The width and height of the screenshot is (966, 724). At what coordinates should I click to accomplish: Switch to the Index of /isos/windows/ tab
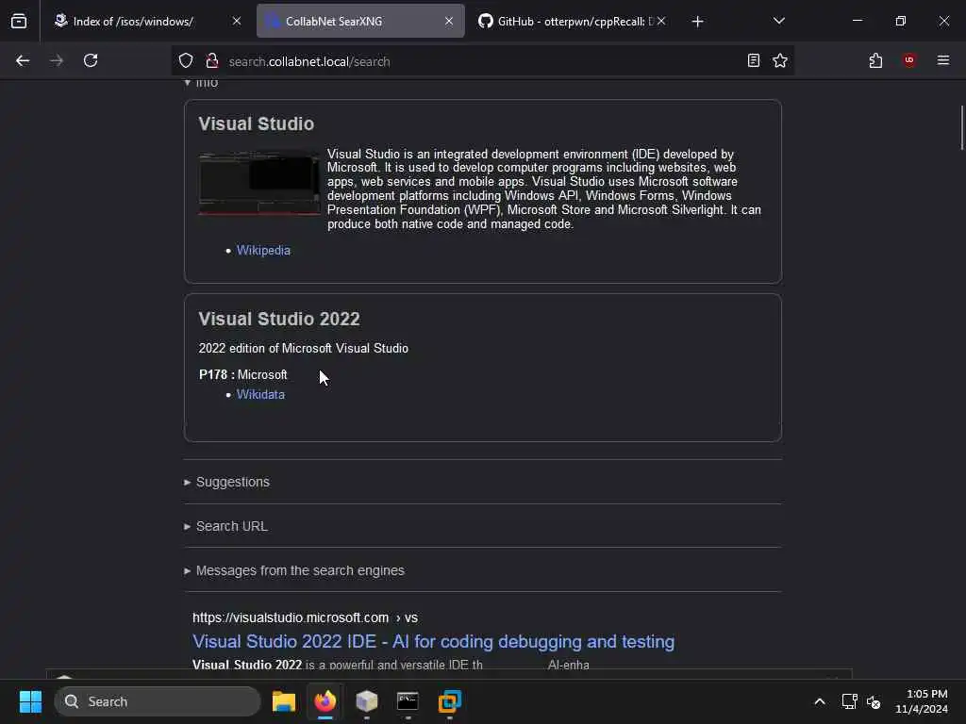[132, 21]
